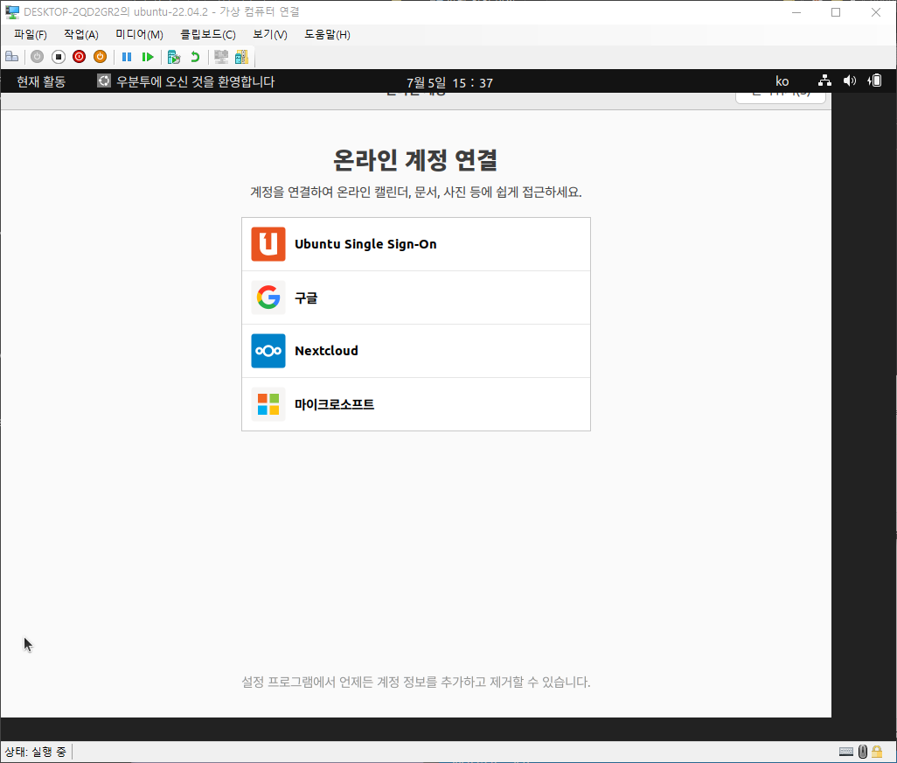This screenshot has width=897, height=763.
Task: Open the 파일(F) menu
Action: 31,35
